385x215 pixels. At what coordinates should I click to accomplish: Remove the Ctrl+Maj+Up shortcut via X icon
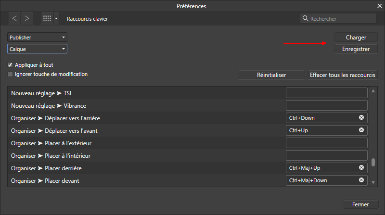(361, 168)
